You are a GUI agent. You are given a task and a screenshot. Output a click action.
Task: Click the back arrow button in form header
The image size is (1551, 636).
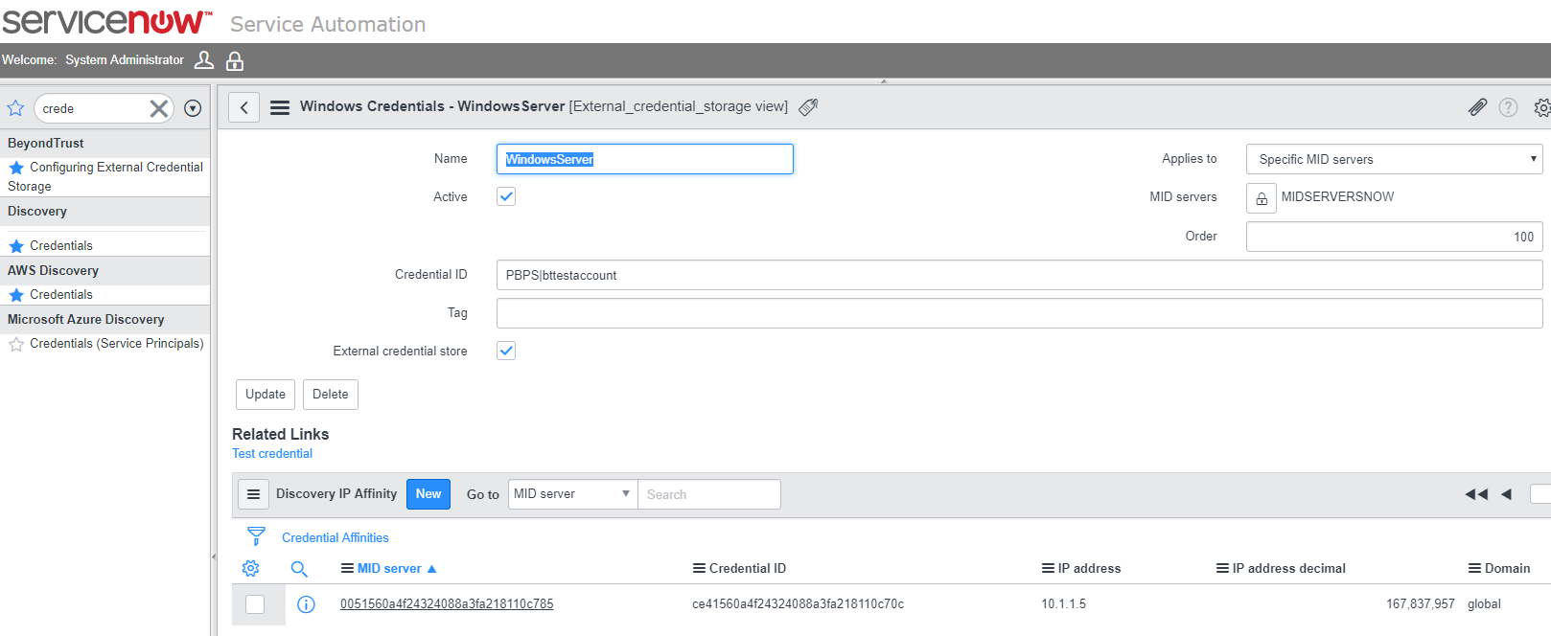pyautogui.click(x=244, y=107)
